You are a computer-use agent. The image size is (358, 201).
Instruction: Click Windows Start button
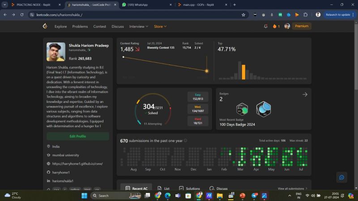click(x=84, y=196)
